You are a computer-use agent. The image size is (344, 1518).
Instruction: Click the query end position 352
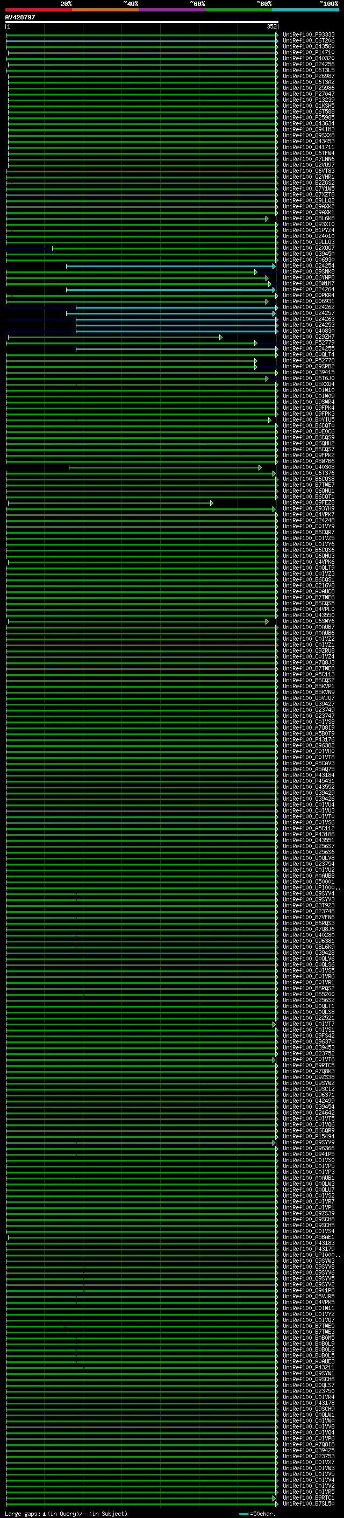pyautogui.click(x=271, y=26)
